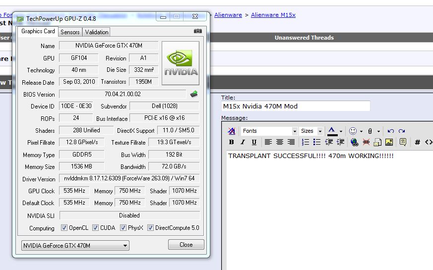Click the Close button in GPU-Z
433x270 pixels.
click(186, 245)
